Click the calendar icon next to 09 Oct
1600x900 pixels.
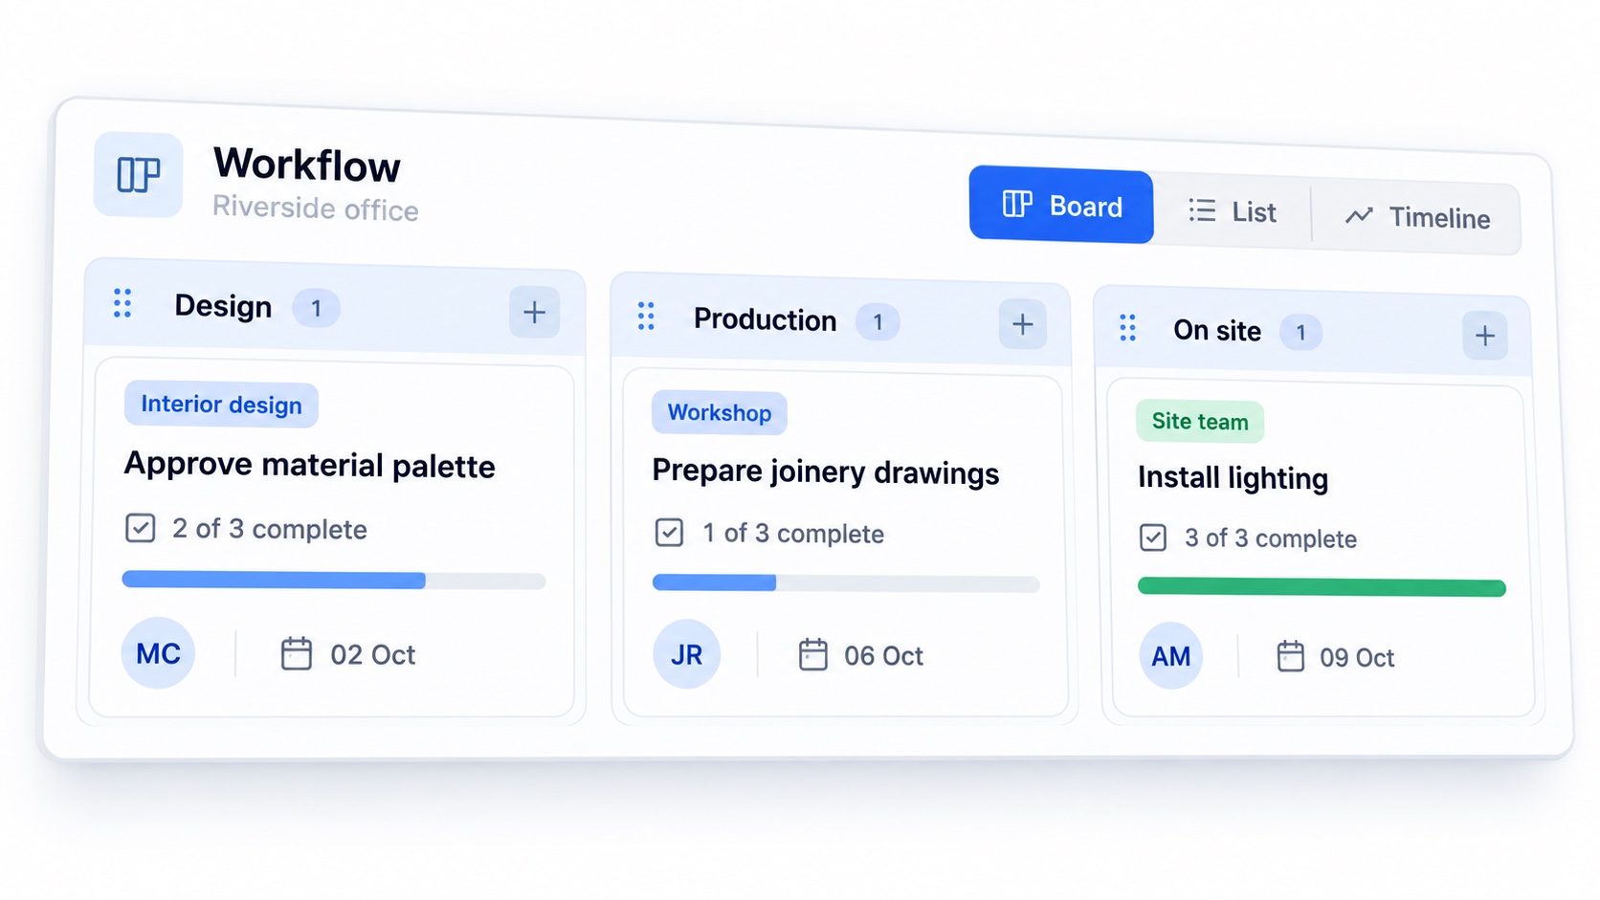click(x=1291, y=656)
